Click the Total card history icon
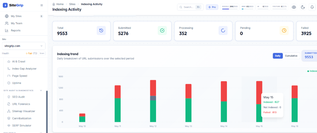This screenshot has height=133, width=317. tap(101, 31)
